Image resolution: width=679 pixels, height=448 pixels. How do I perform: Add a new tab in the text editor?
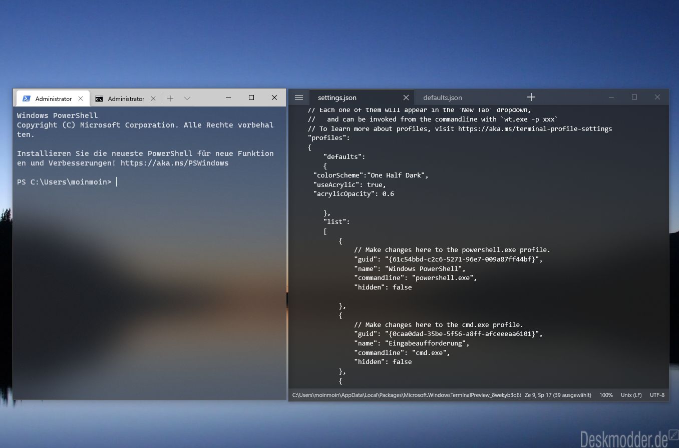[x=531, y=97]
